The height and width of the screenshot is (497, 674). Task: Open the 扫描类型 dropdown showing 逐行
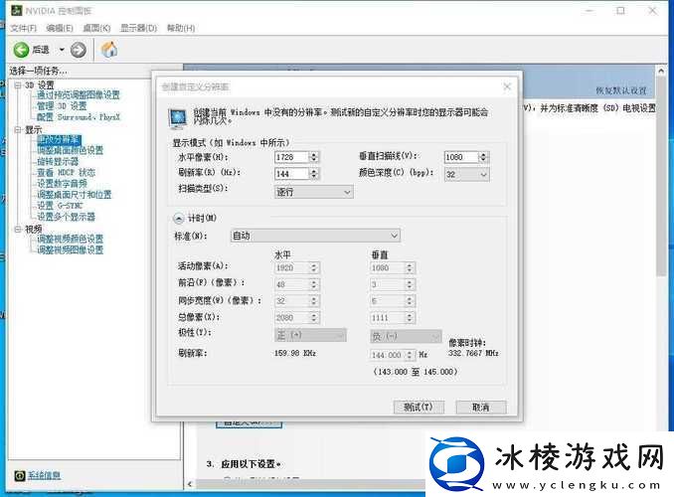click(x=314, y=192)
